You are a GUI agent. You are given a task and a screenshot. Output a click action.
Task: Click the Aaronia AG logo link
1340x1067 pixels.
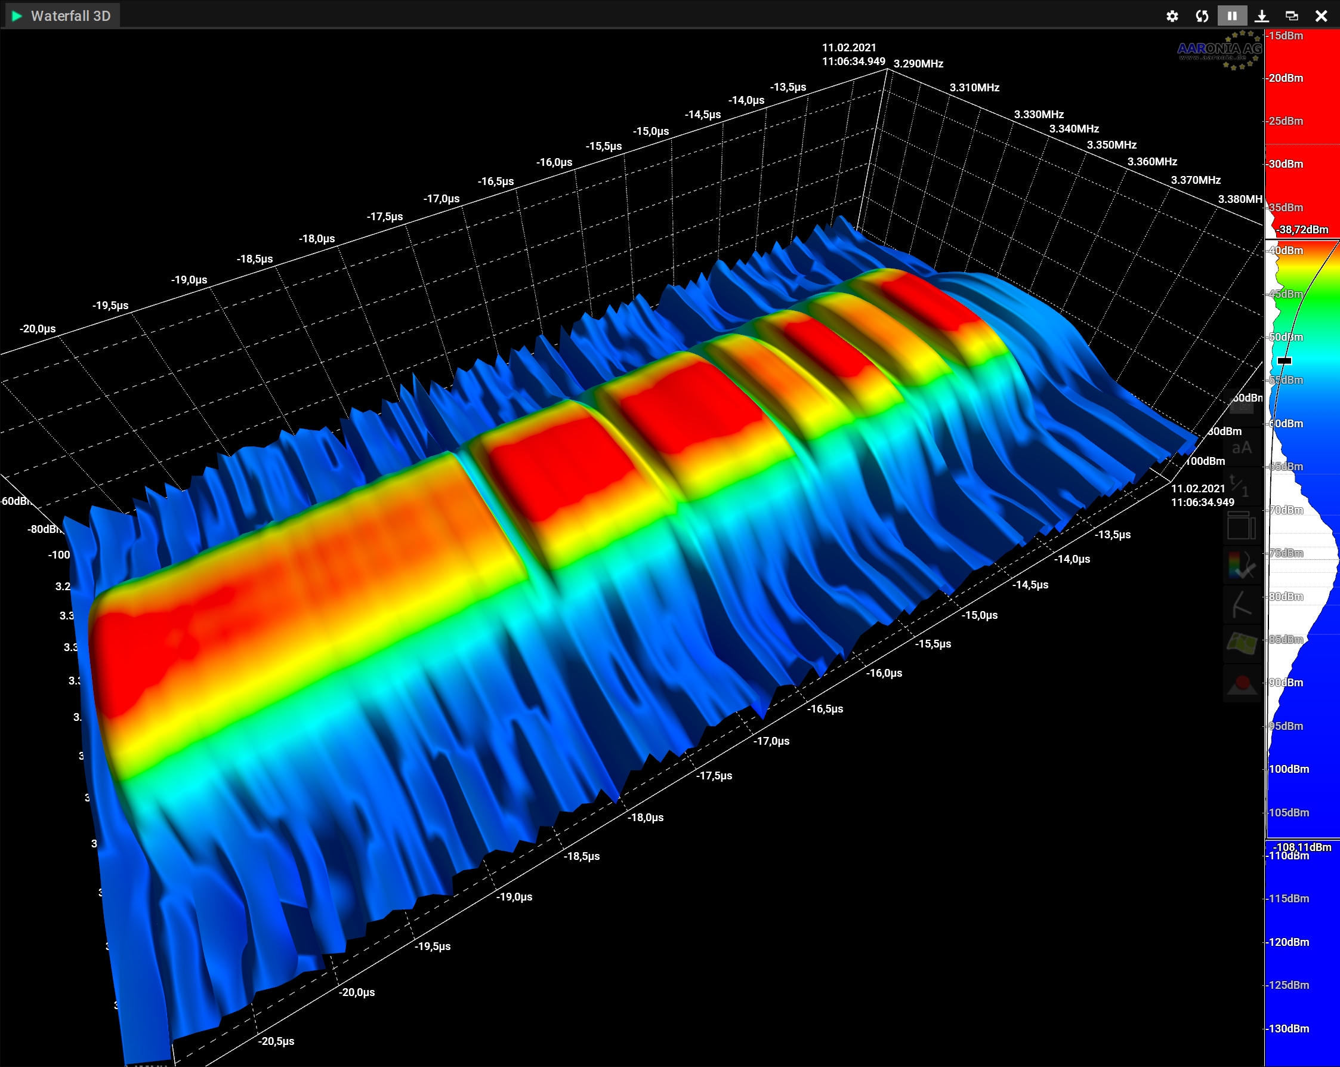tap(1219, 51)
